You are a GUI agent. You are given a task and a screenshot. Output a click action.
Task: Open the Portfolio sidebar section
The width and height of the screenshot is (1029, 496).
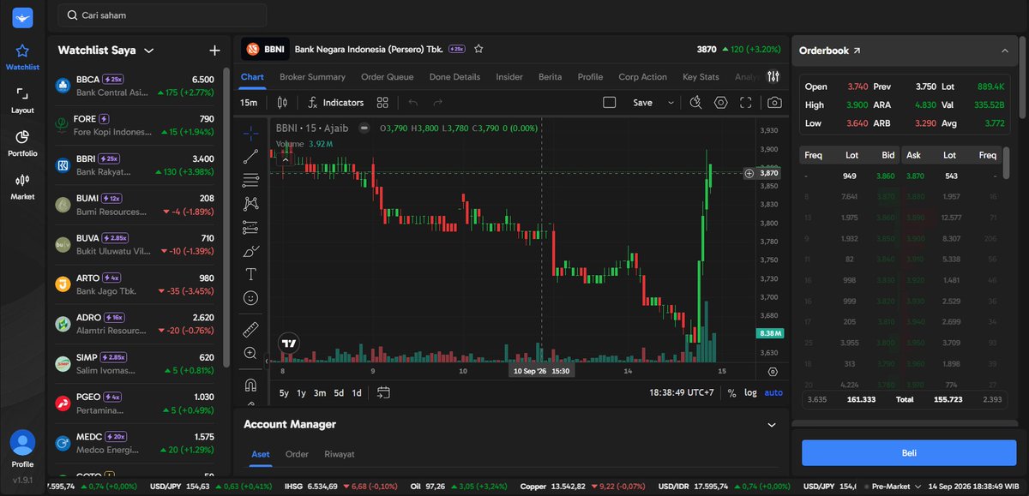22,143
